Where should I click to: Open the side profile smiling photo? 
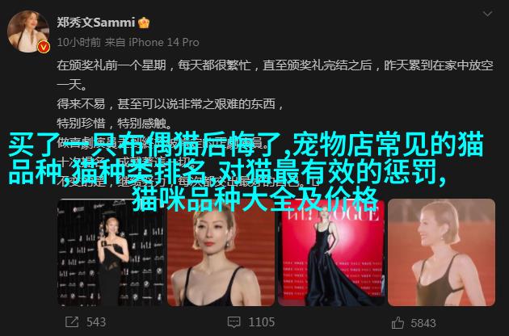click(441, 253)
